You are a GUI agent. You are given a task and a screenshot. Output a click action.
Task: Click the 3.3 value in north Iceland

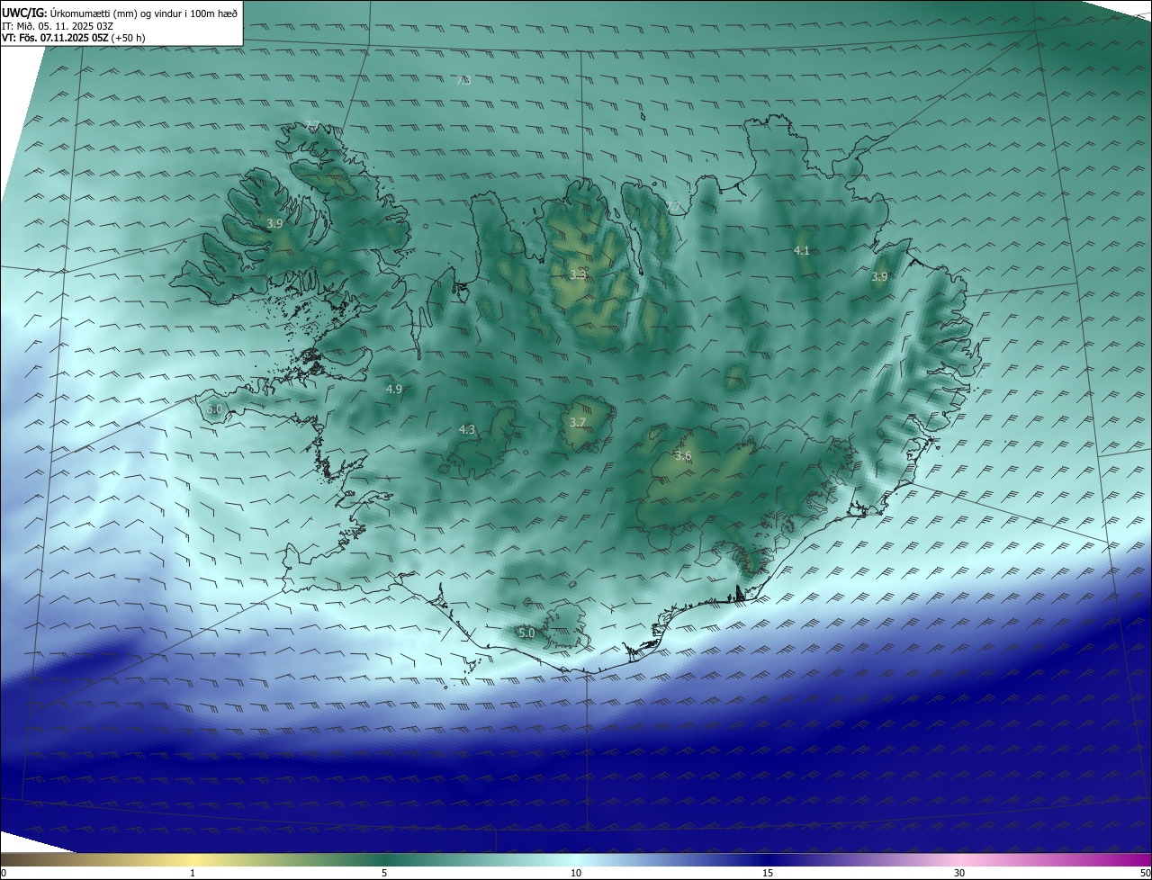(x=578, y=274)
